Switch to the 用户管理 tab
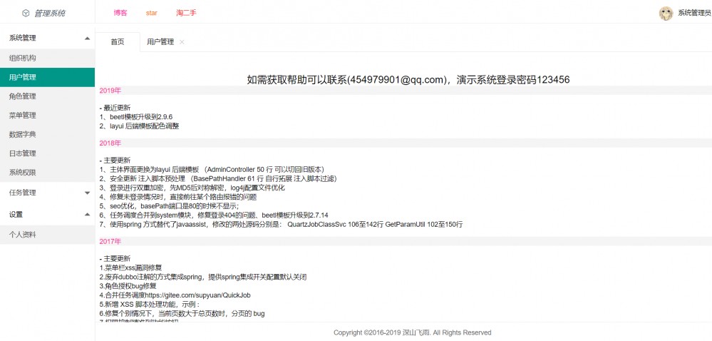 [x=160, y=42]
